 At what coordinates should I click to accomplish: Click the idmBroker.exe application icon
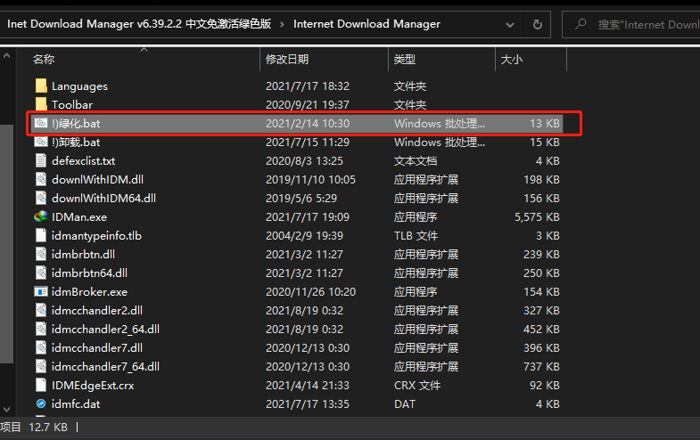click(41, 291)
